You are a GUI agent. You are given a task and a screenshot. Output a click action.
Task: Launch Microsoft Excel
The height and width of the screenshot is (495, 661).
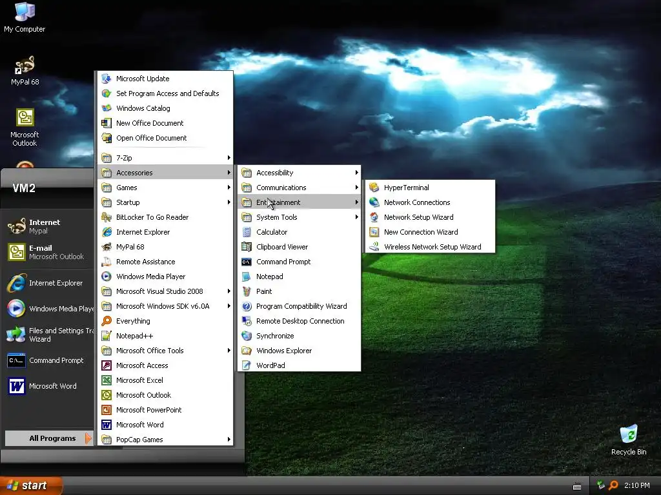(165, 380)
